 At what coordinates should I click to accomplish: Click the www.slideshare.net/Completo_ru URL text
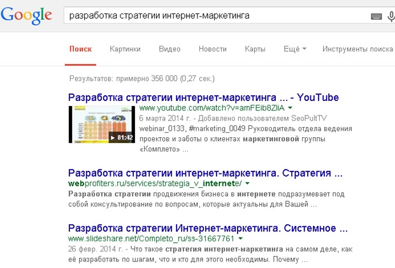tap(151, 239)
